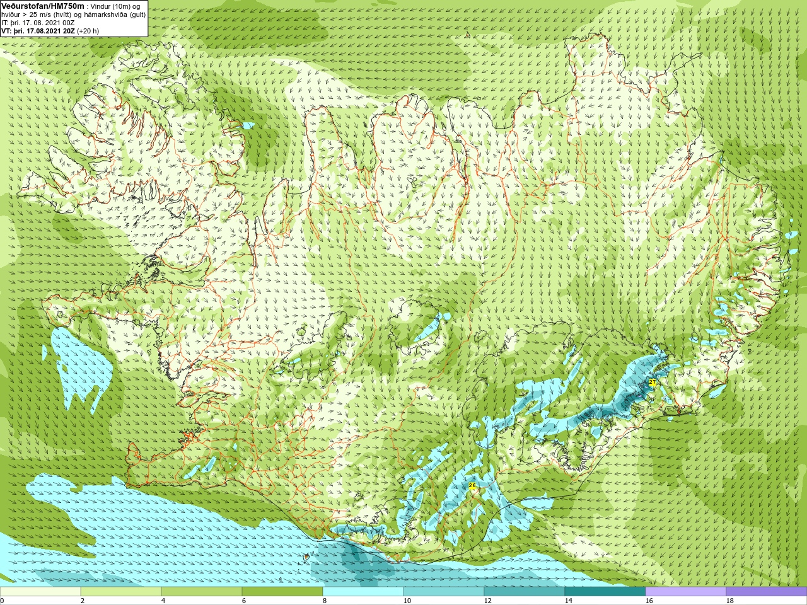Viewport: 807px width, 605px height.
Task: Click the yellow gust marker labeled 27
Action: coord(653,383)
